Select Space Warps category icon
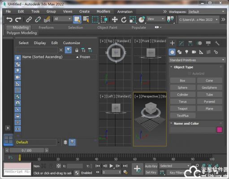The image size is (229, 179). [208, 52]
